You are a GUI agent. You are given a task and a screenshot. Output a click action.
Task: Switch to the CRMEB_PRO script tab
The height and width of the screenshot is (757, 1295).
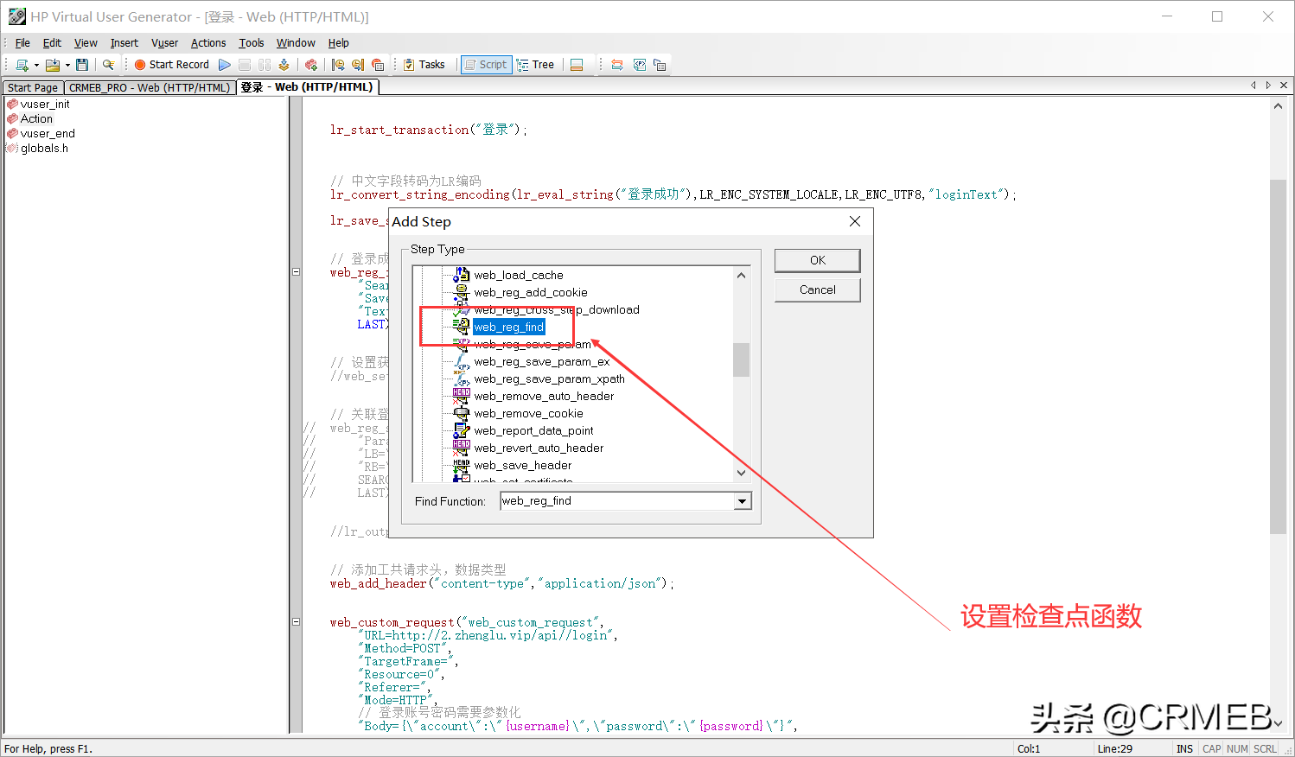point(150,87)
